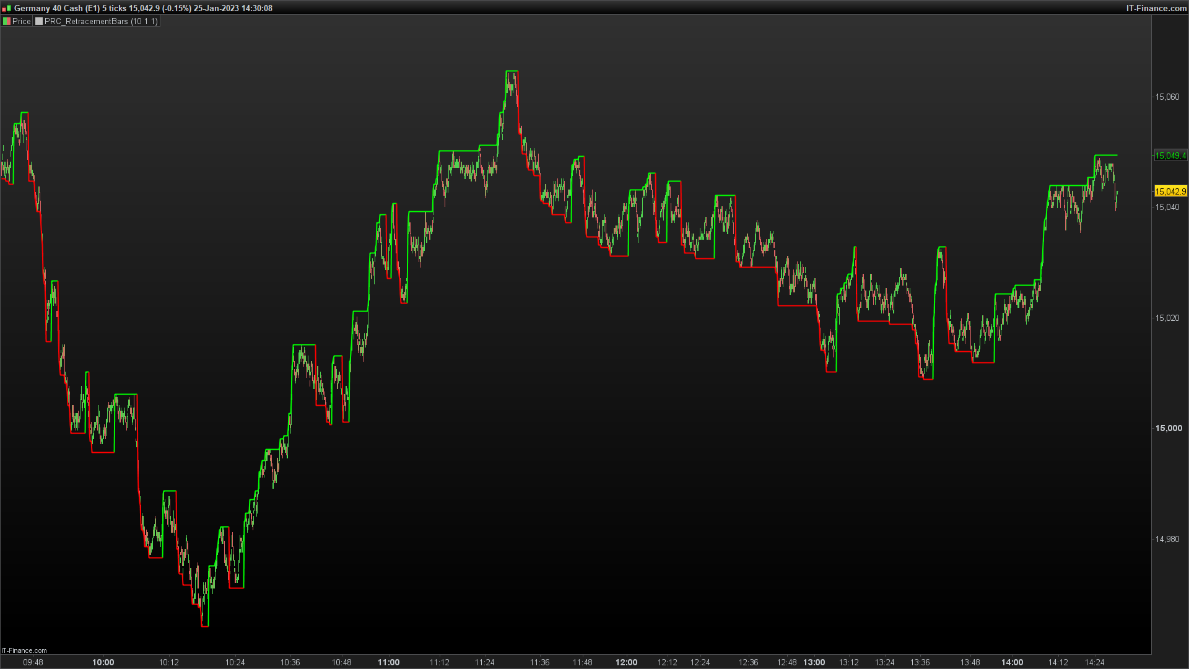
Task: Click the 15,060 price axis label
Action: [x=1167, y=97]
